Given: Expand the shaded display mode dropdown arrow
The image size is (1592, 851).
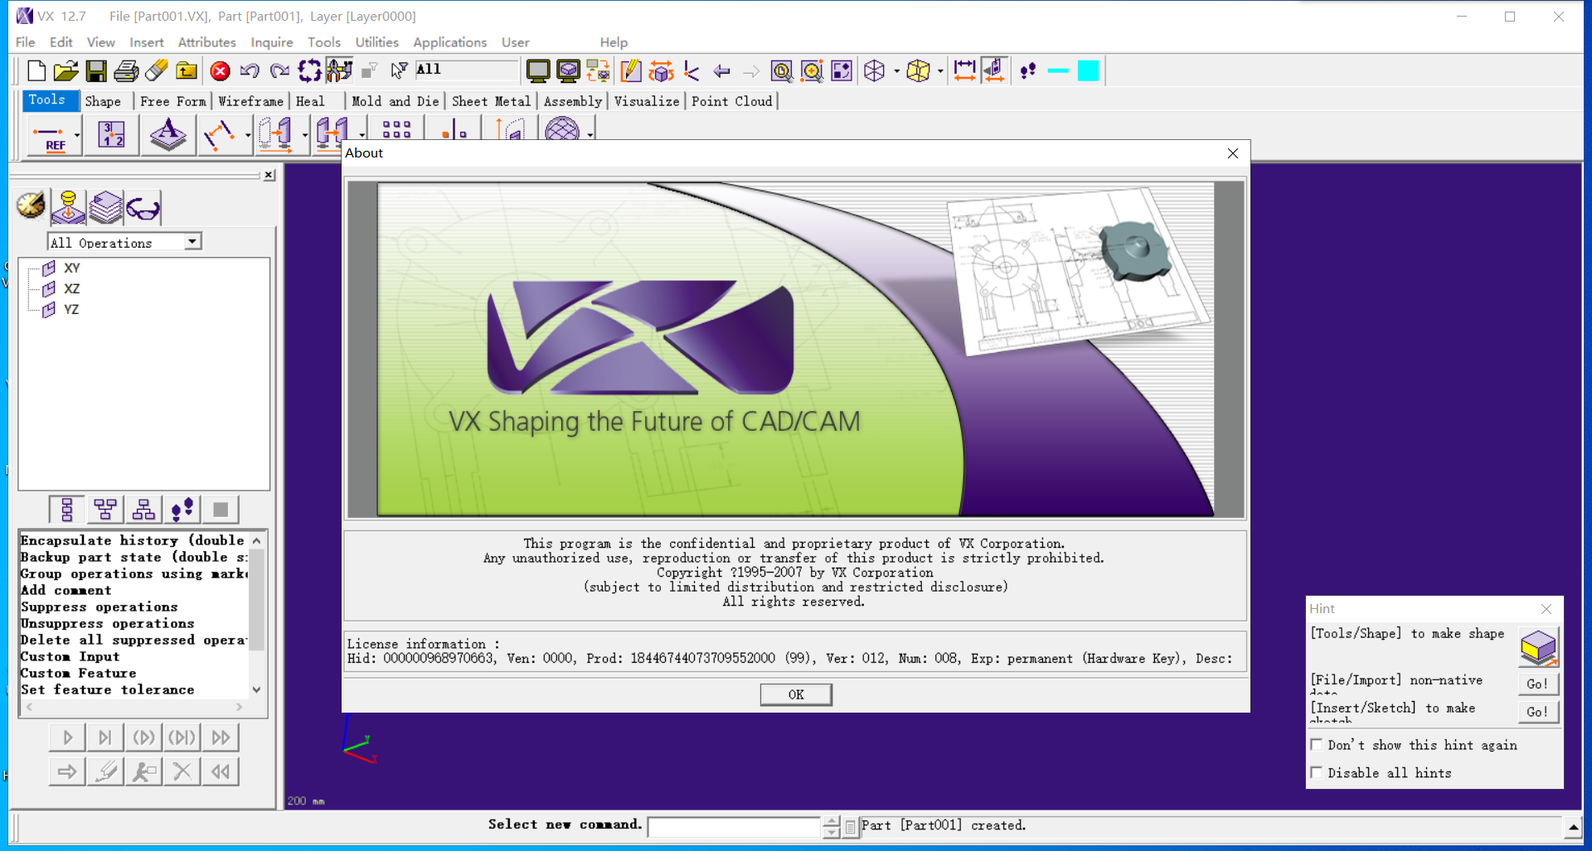Looking at the screenshot, I should (x=940, y=72).
